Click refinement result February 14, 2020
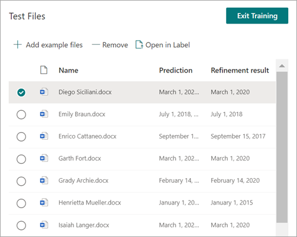 coord(235,180)
